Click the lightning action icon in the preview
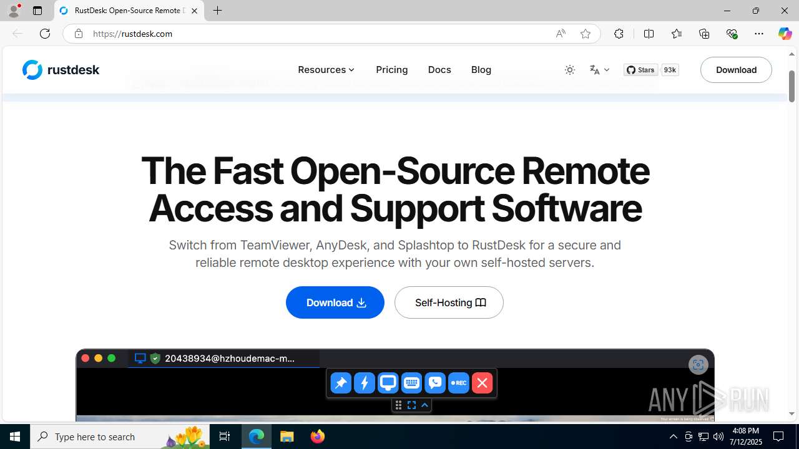799x449 pixels. click(365, 383)
